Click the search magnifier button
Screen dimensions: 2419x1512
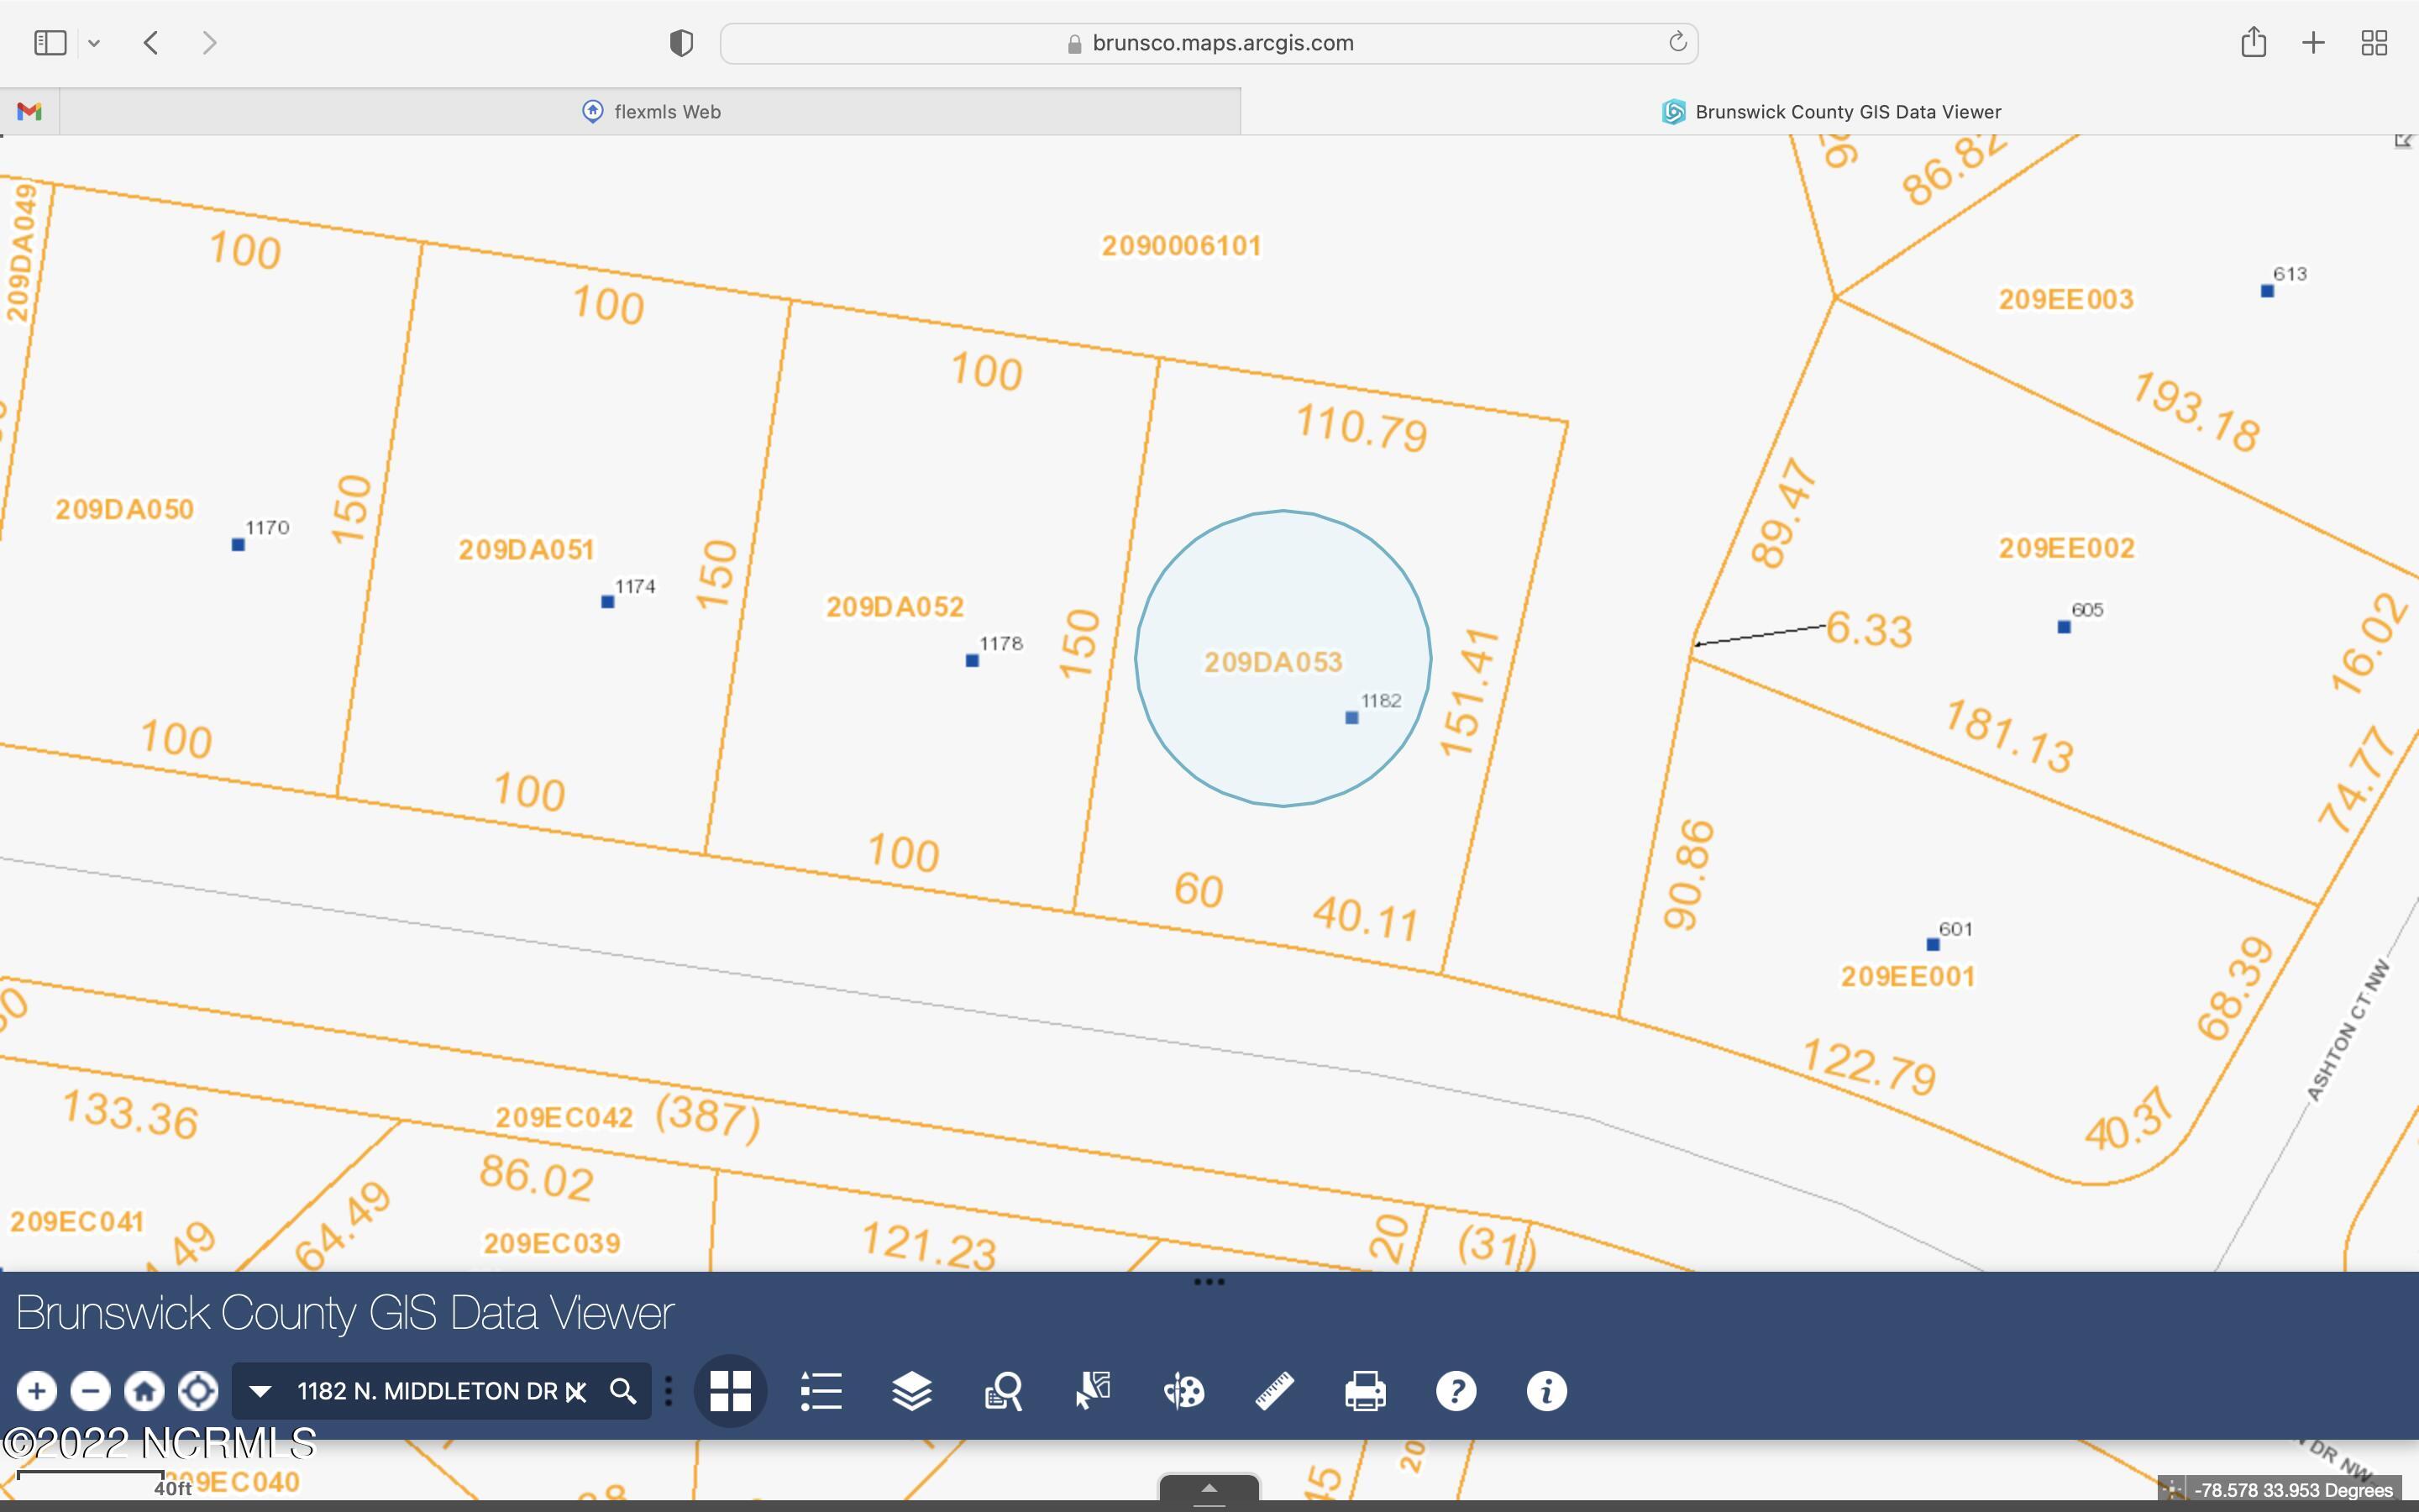pyautogui.click(x=622, y=1391)
